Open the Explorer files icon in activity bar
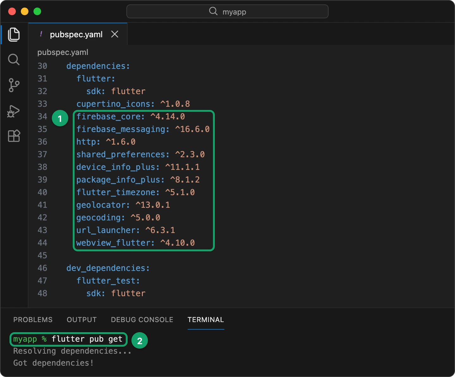This screenshot has width=455, height=377. [14, 34]
